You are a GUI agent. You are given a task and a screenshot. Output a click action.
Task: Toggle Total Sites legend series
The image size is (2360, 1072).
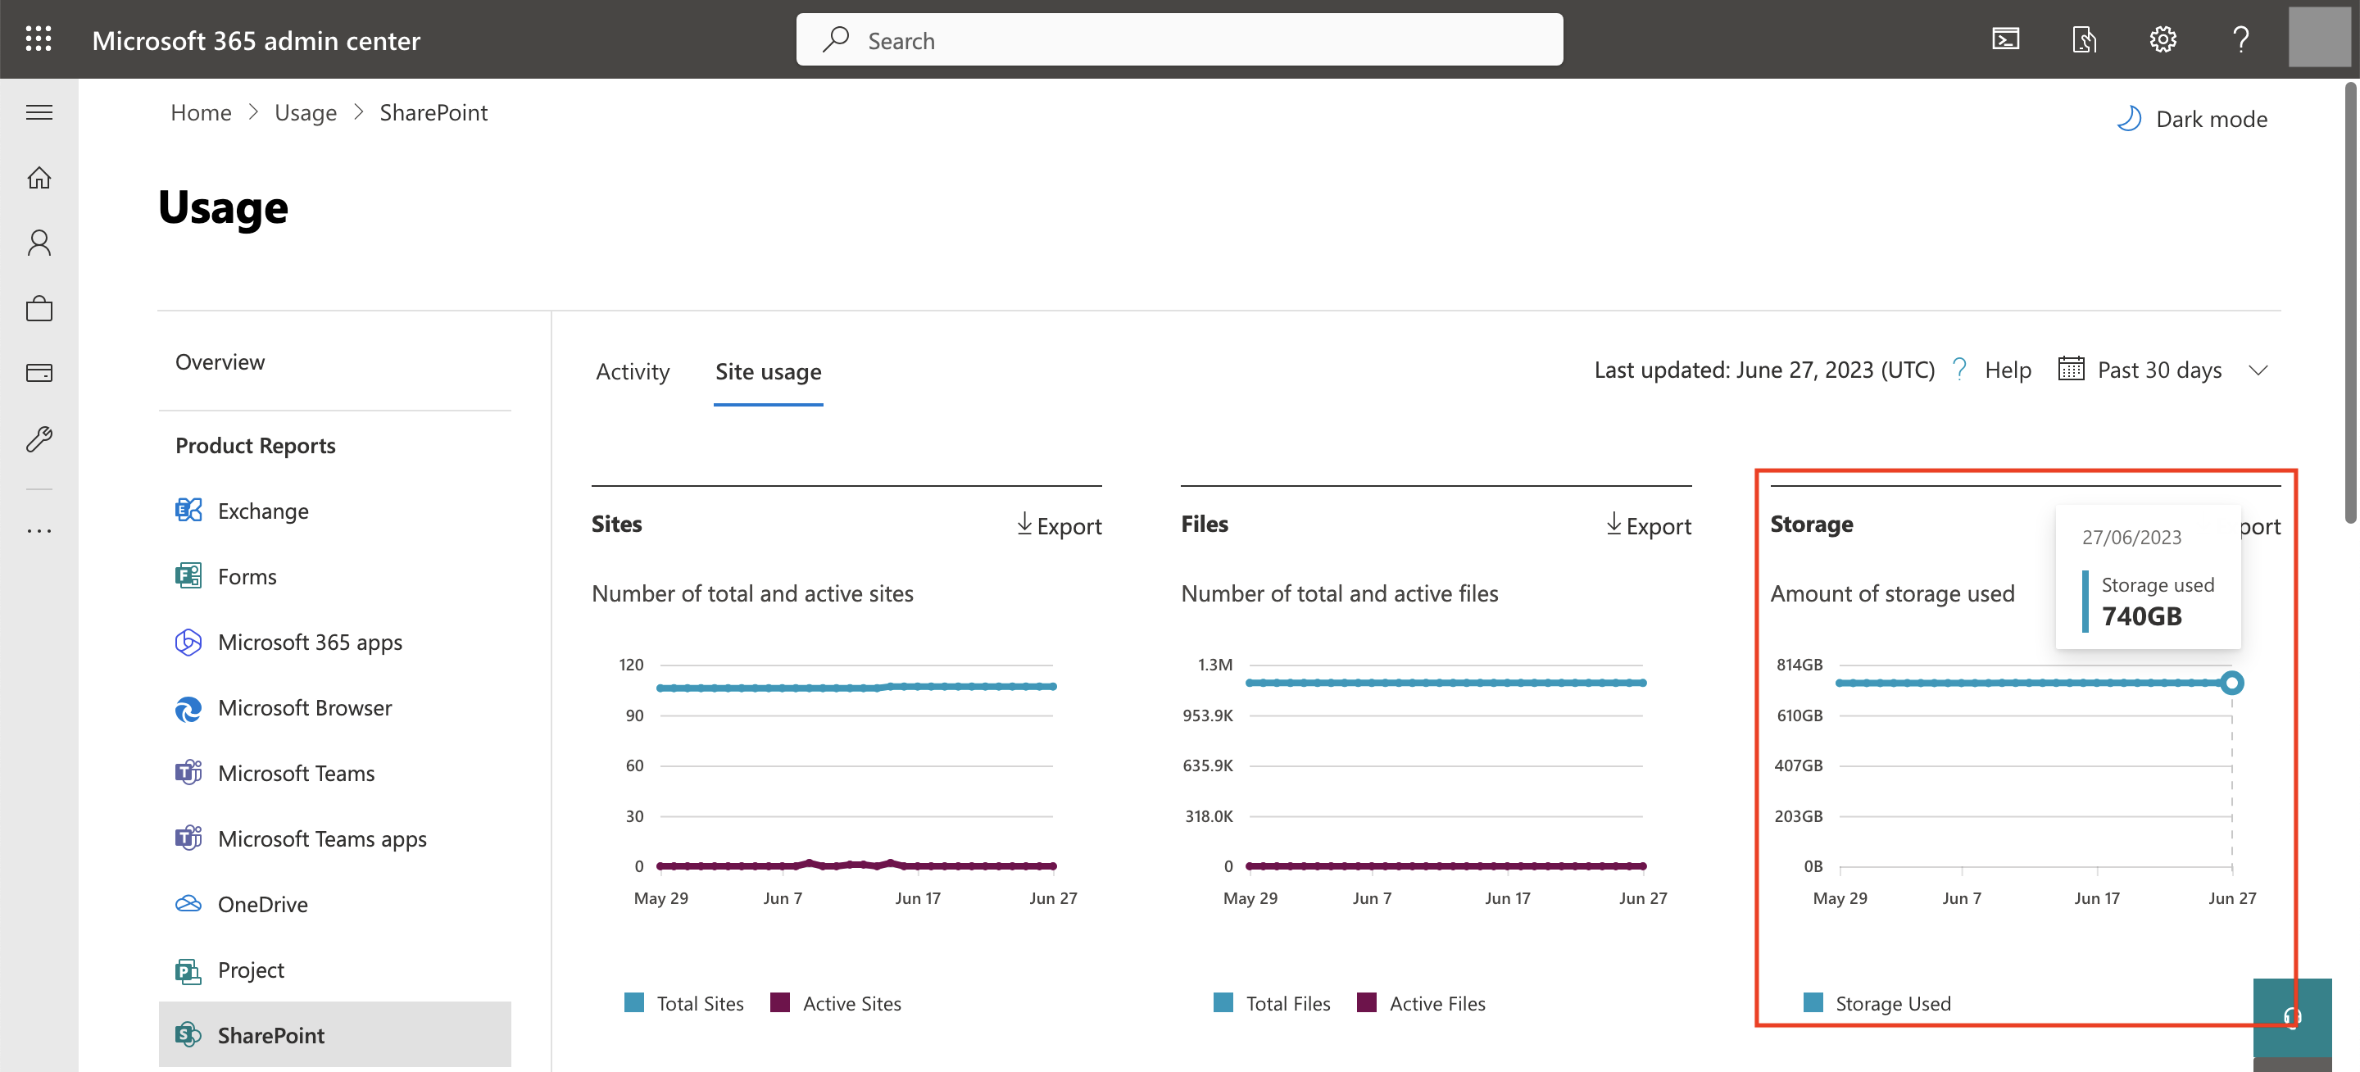(683, 1003)
